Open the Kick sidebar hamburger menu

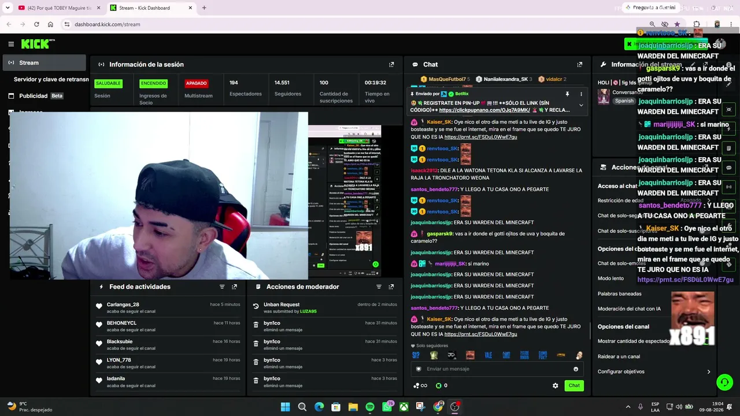(x=11, y=44)
